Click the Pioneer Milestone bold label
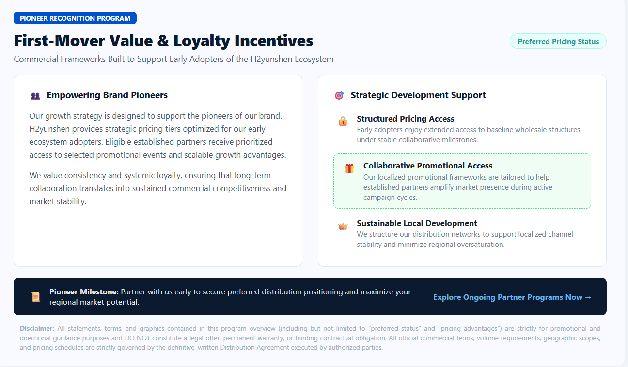Screen dimensions: 628x367 click(x=84, y=292)
